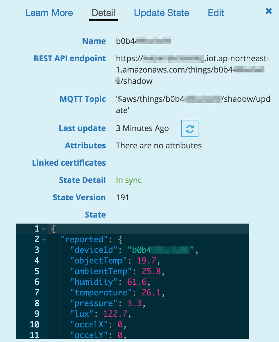Switch to the Update State tab
The width and height of the screenshot is (279, 342).
161,13
